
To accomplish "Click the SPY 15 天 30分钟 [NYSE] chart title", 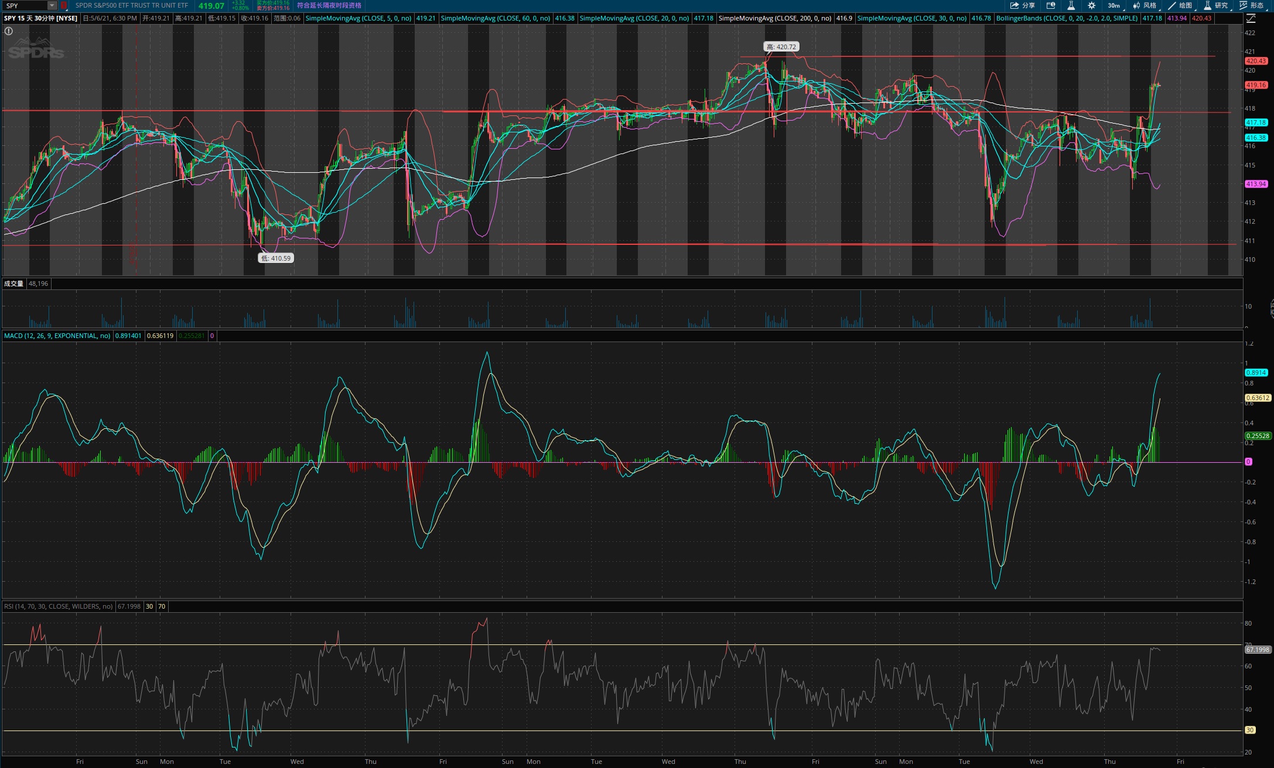I will coord(40,18).
